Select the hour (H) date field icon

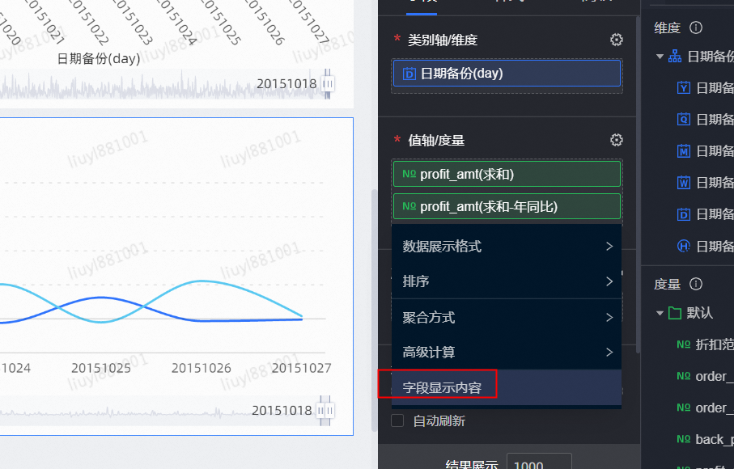684,246
